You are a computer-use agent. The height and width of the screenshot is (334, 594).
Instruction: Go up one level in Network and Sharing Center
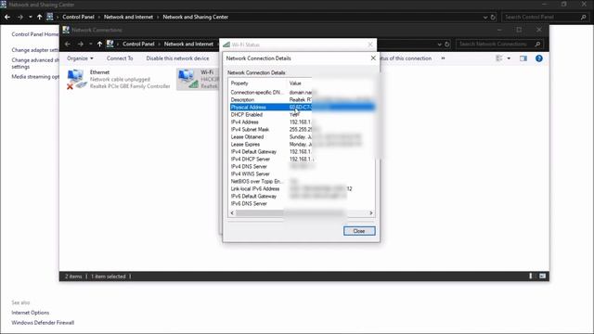(x=39, y=17)
